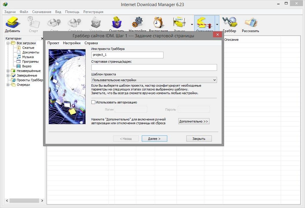Close the Граббер сайтов dialog

[218, 35]
